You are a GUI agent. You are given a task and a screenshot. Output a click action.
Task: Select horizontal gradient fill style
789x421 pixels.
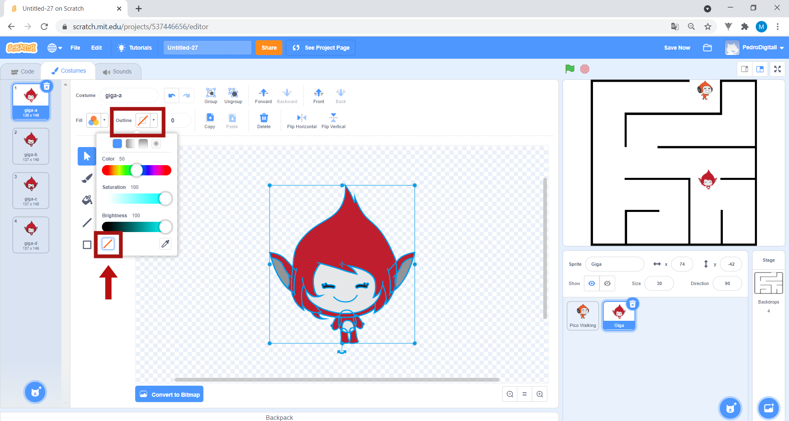point(130,143)
